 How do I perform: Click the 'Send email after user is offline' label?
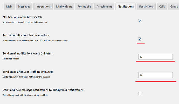point(27,72)
